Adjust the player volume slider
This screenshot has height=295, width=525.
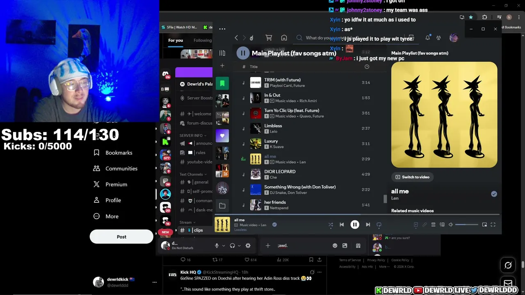click(466, 225)
